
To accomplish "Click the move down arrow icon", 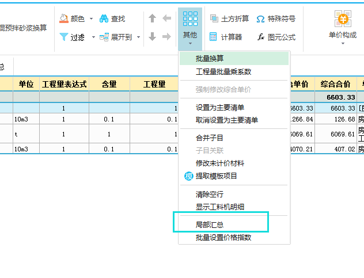I will (x=152, y=36).
